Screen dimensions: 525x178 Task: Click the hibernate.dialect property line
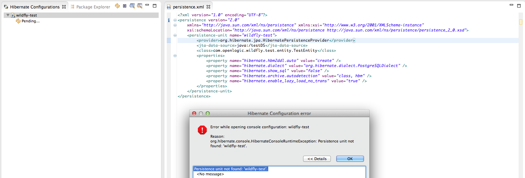[x=306, y=66]
